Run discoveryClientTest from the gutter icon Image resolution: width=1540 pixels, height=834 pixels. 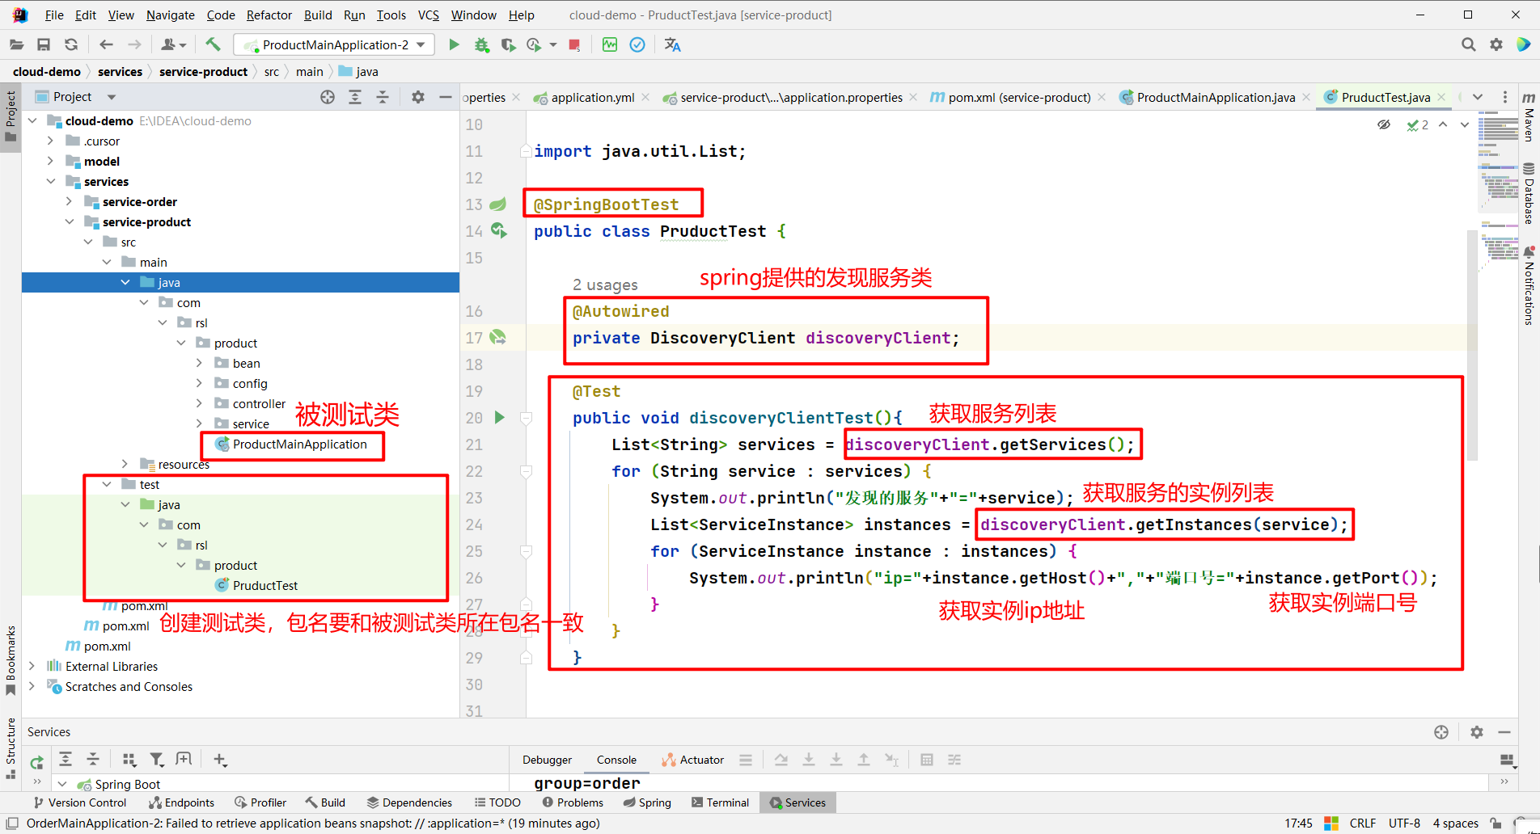click(x=499, y=418)
